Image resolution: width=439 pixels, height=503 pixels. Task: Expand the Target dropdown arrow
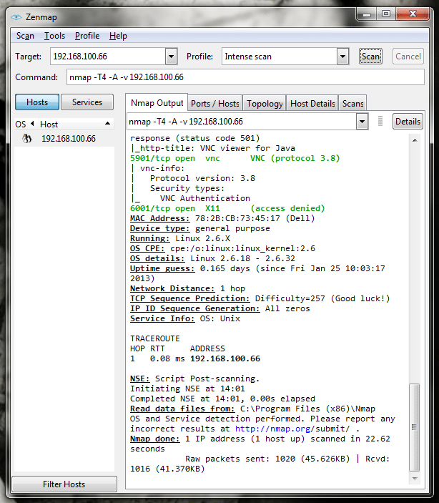point(172,57)
